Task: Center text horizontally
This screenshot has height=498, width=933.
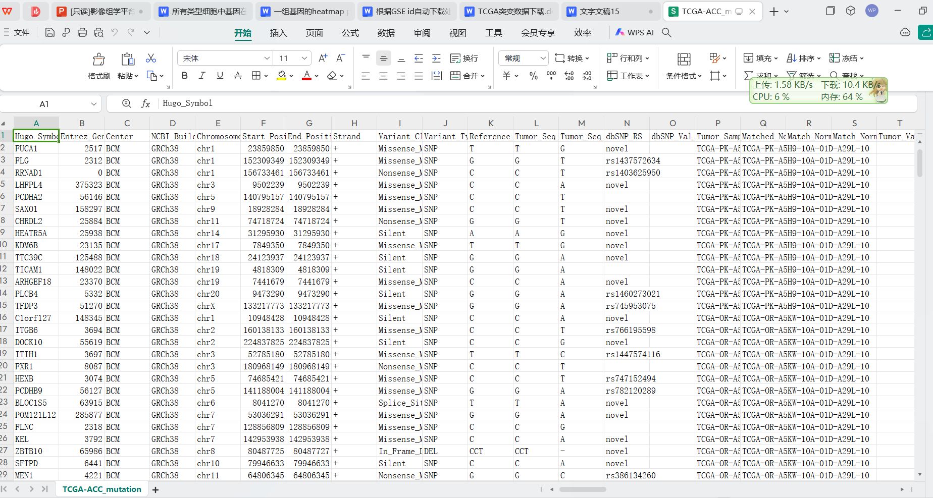Action: point(384,76)
